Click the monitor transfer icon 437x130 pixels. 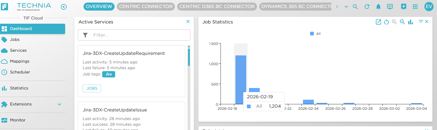coord(390,7)
